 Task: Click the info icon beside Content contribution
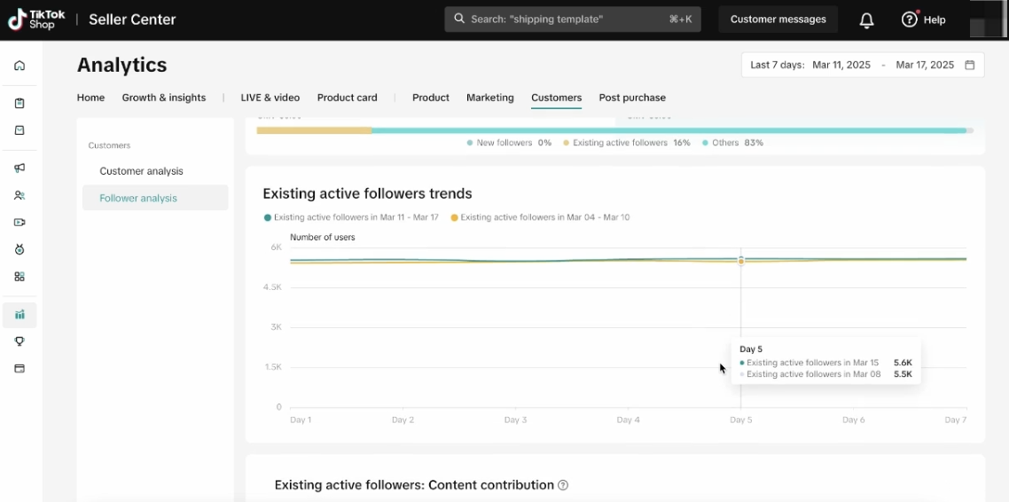coord(563,485)
